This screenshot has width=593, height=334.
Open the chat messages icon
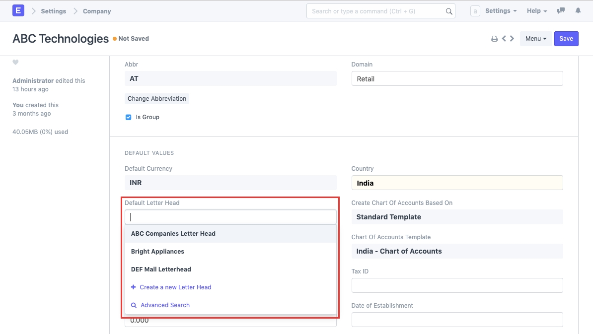coord(561,11)
